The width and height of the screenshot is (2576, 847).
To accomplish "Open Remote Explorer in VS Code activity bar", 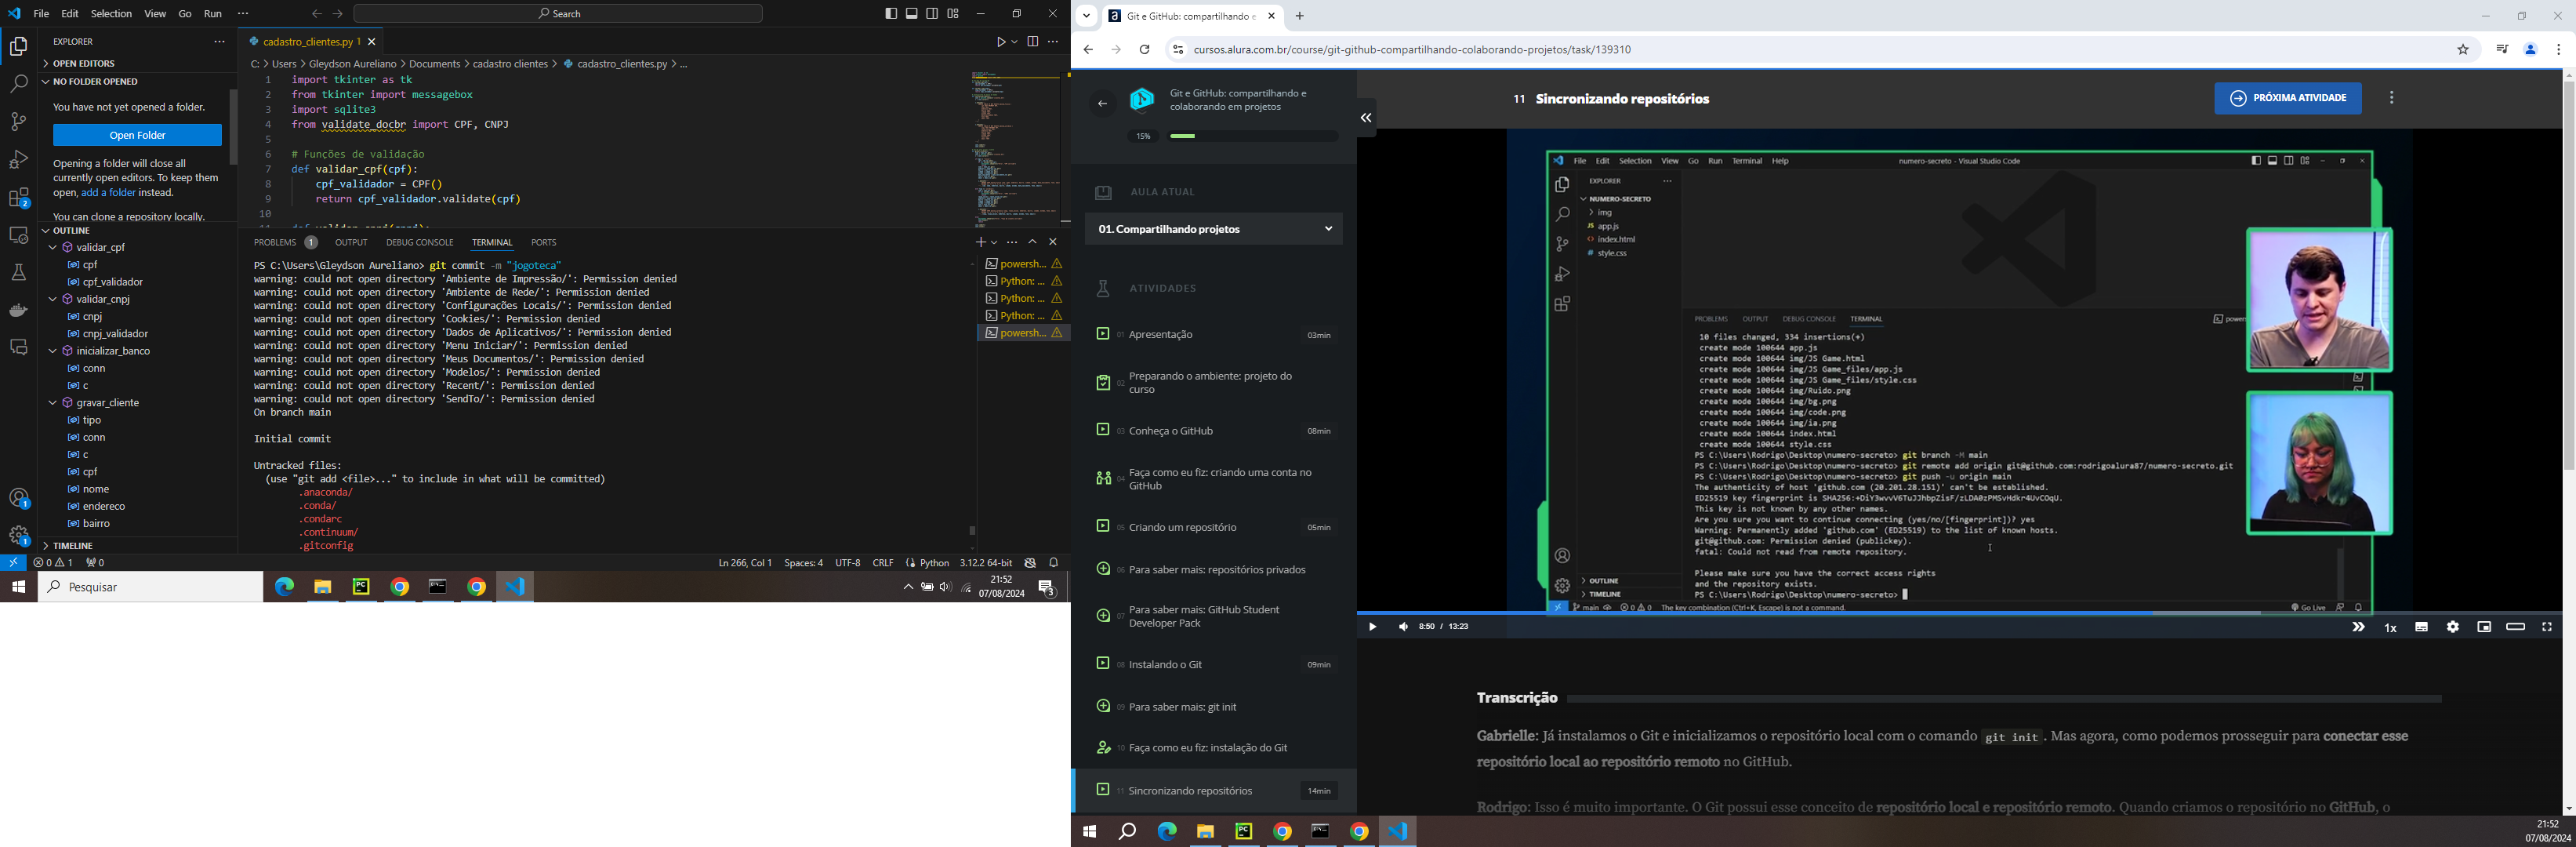I will (19, 236).
